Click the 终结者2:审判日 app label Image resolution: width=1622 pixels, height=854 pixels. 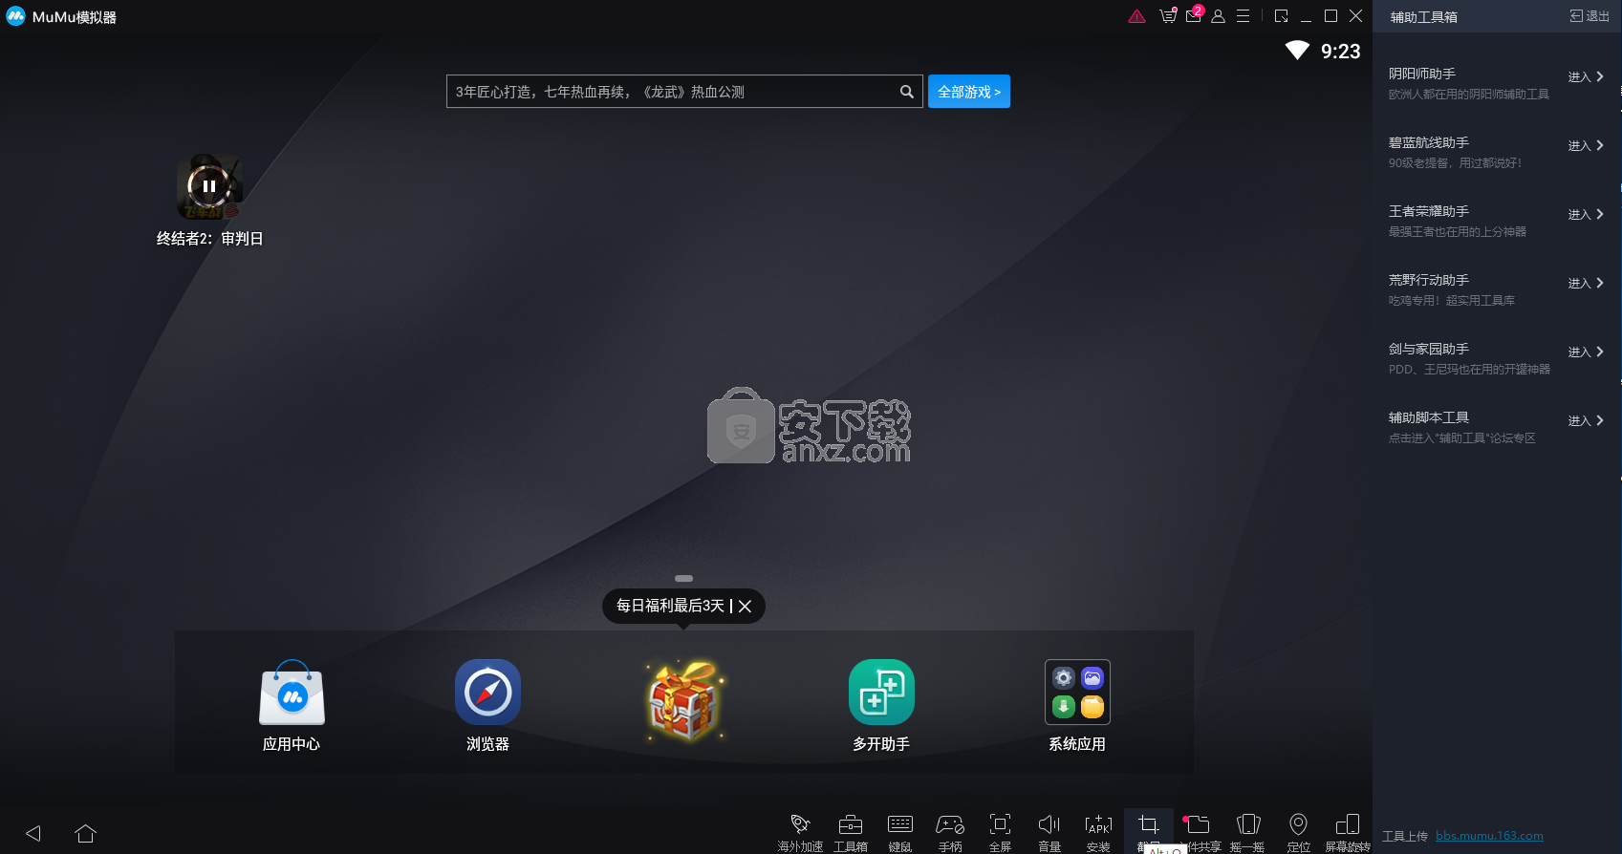pyautogui.click(x=209, y=239)
